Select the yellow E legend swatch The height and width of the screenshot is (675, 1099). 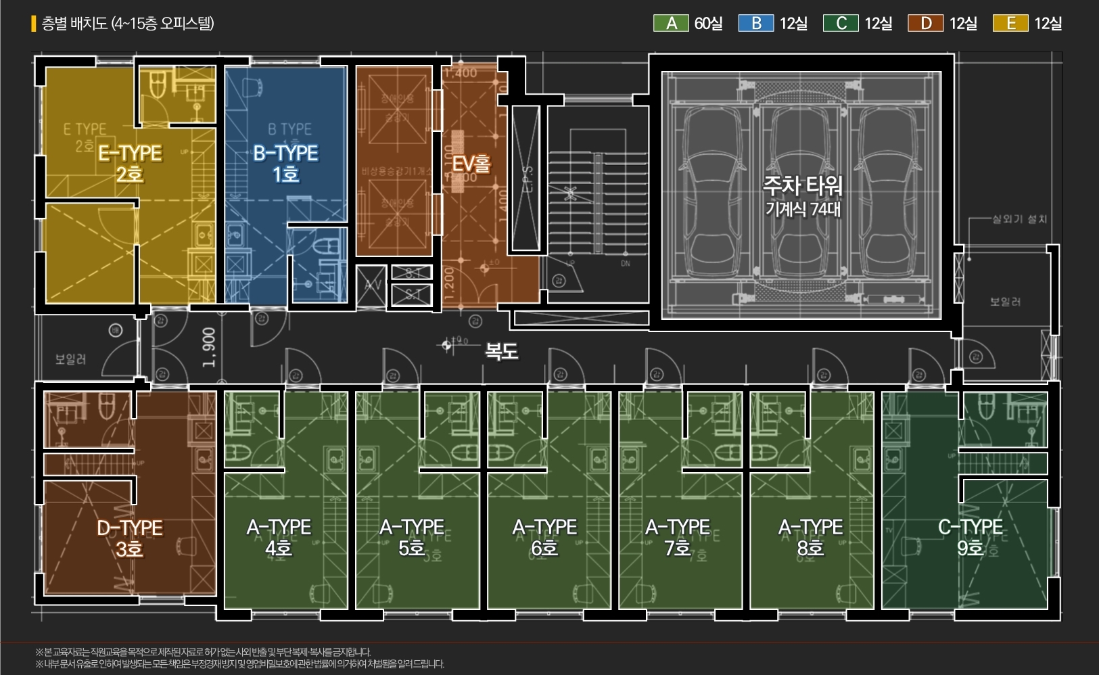pyautogui.click(x=1010, y=23)
